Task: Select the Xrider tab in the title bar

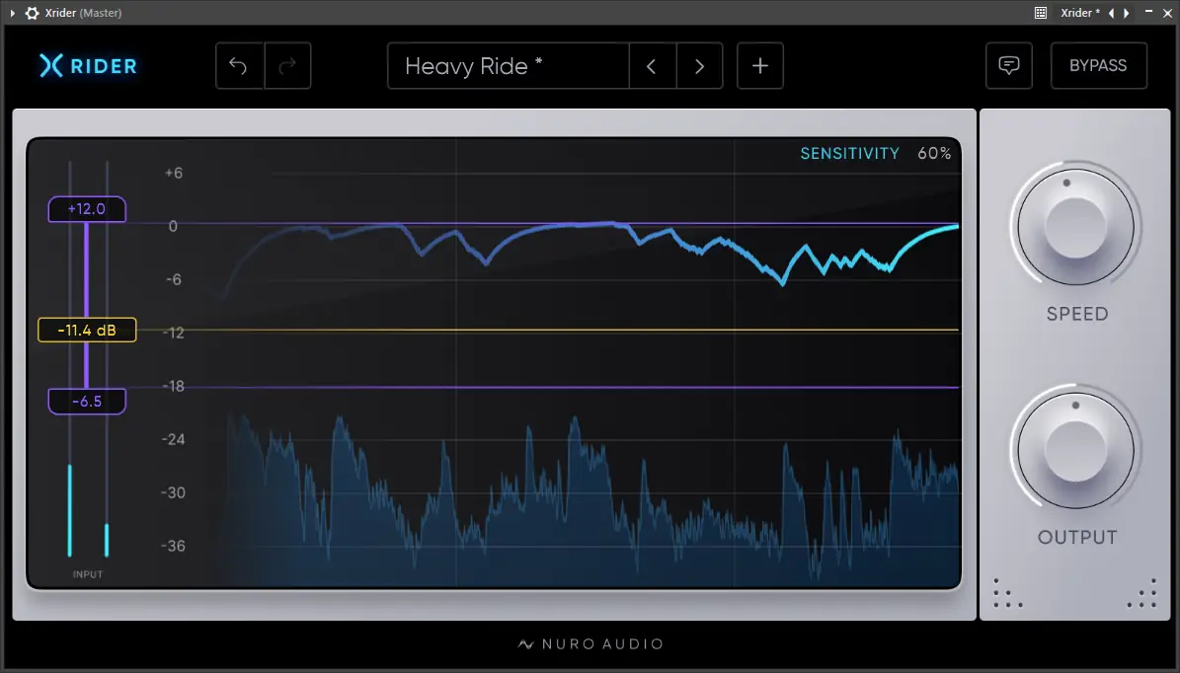Action: (1080, 13)
